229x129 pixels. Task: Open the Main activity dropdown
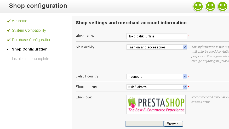157,47
